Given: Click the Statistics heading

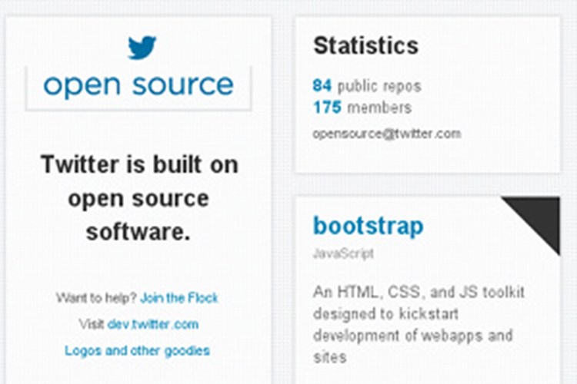Looking at the screenshot, I should point(365,45).
